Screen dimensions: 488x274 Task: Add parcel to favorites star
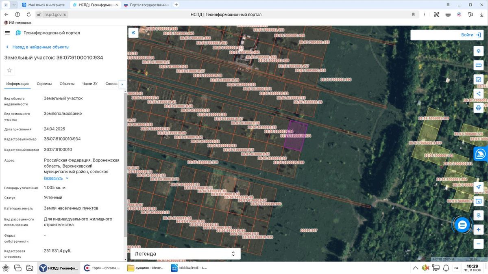pyautogui.click(x=9, y=71)
